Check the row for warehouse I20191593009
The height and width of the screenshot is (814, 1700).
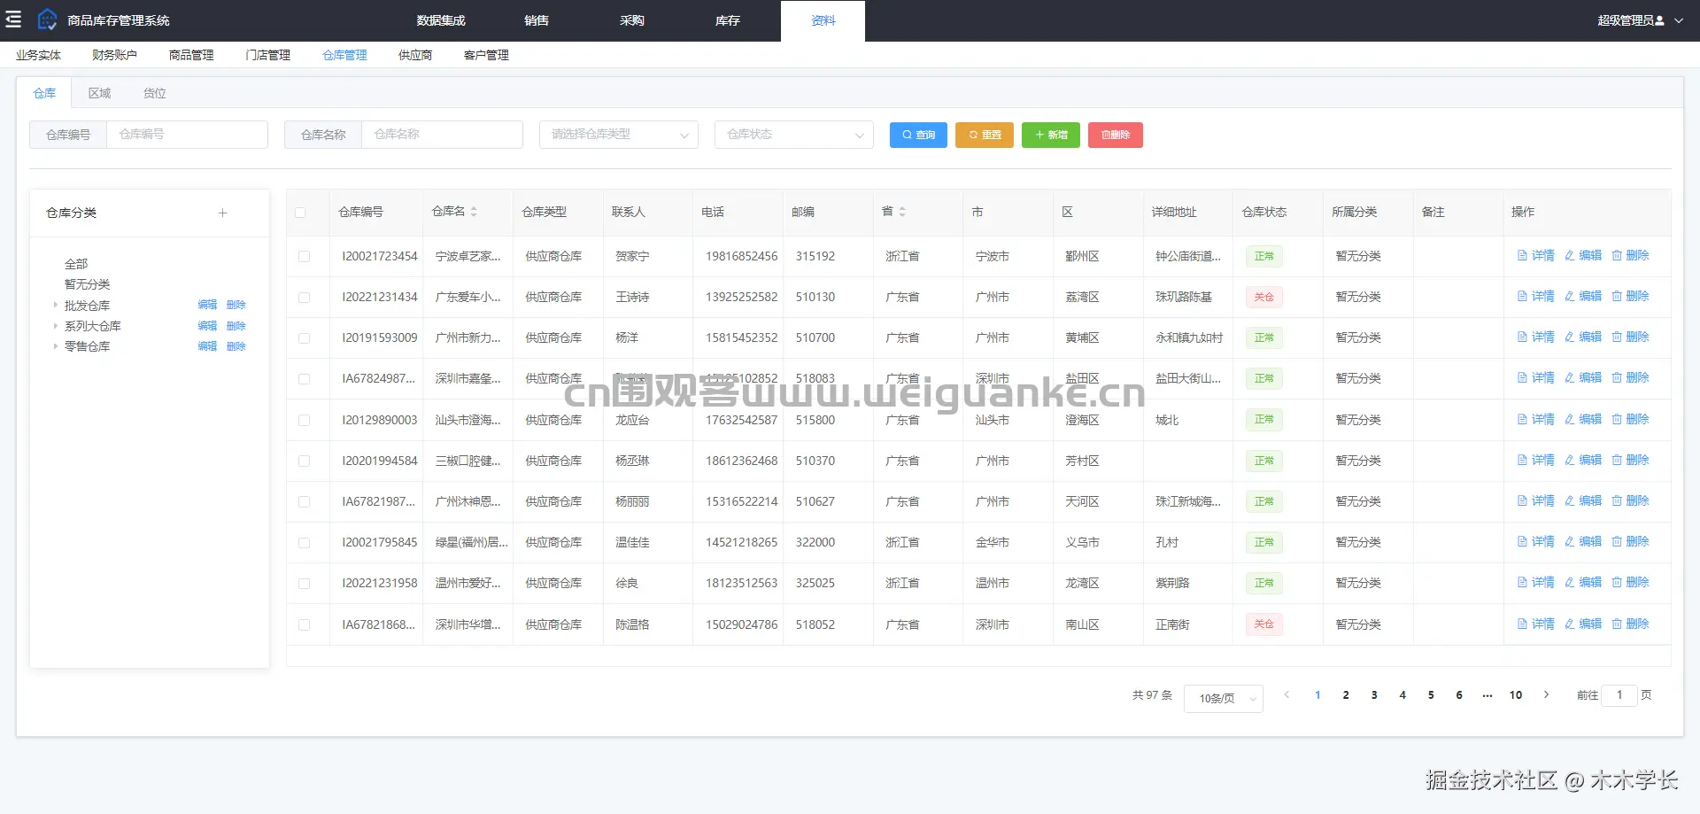[x=304, y=337]
